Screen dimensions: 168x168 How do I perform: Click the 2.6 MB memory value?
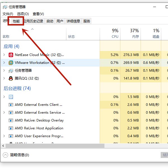(133, 105)
